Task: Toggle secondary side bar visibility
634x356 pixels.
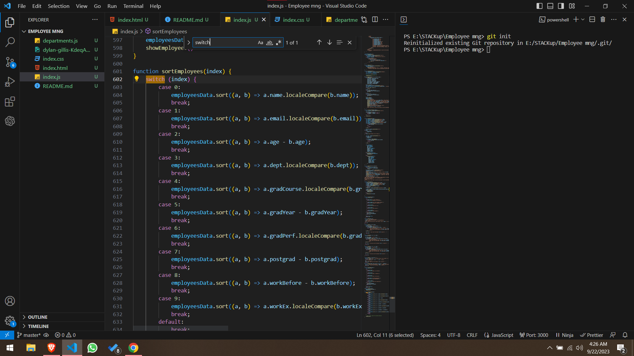Action: point(561,6)
